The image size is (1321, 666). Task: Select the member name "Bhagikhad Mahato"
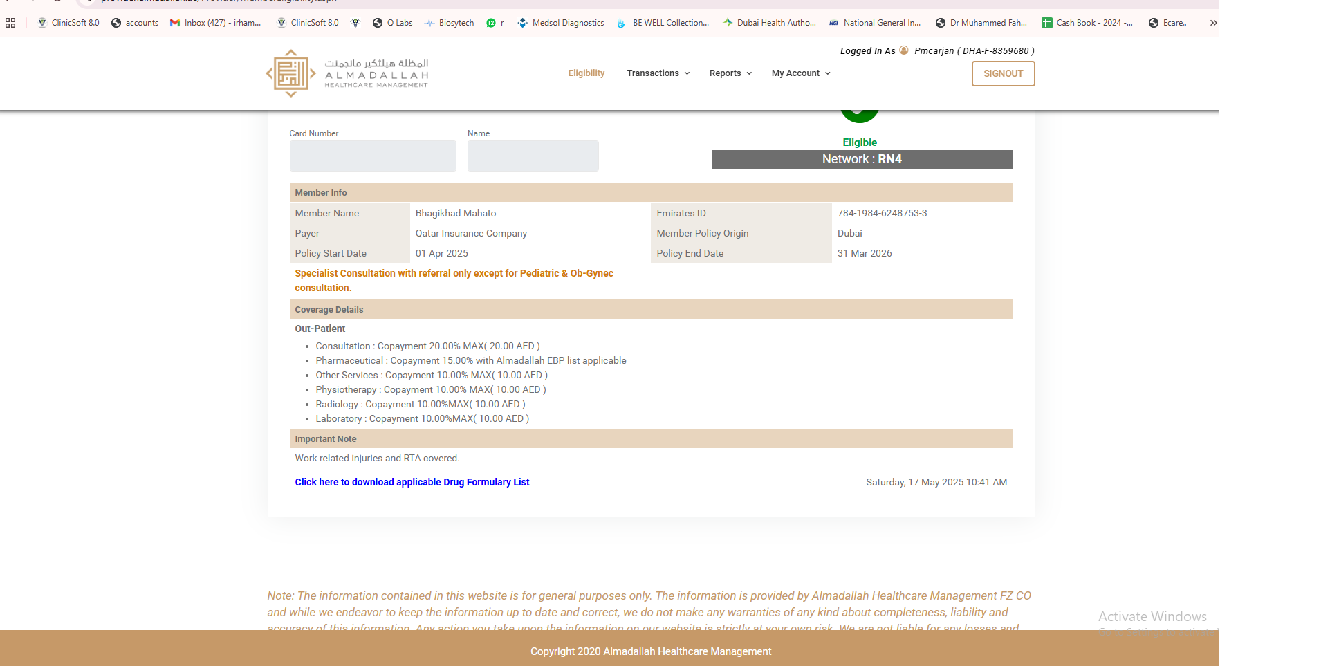coord(456,213)
